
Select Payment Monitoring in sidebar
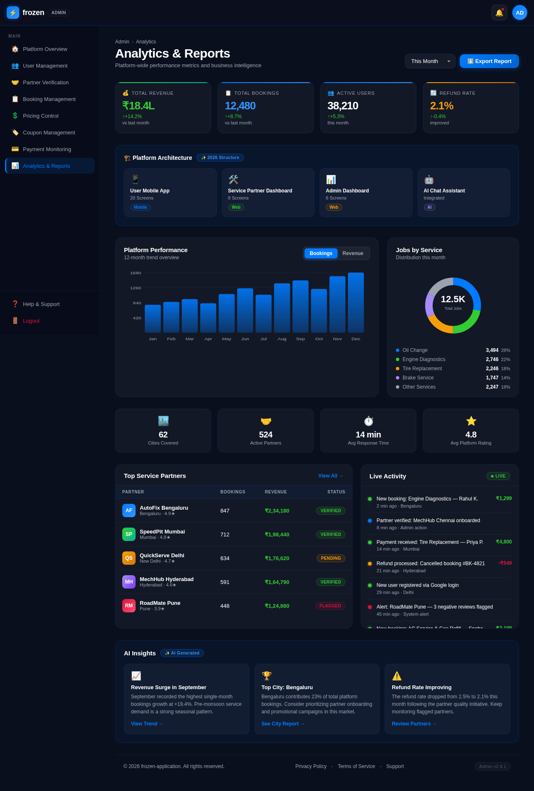coord(50,149)
